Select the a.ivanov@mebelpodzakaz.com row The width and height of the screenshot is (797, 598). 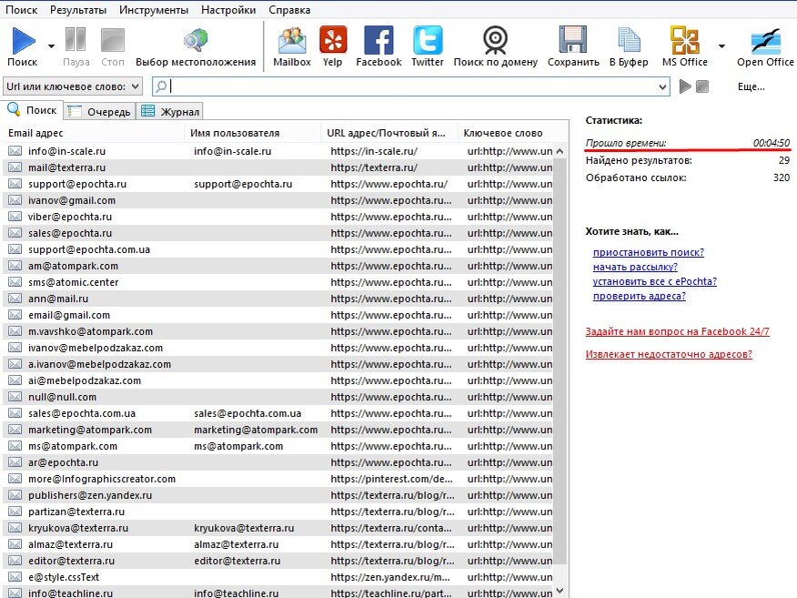pyautogui.click(x=278, y=364)
